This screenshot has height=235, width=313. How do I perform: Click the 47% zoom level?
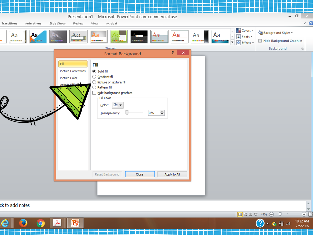pos(264,215)
